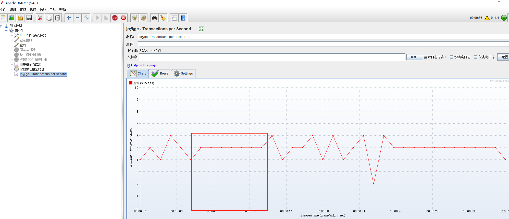Select the 用表格察看结果 listener
This screenshot has width=509, height=219.
click(x=30, y=64)
